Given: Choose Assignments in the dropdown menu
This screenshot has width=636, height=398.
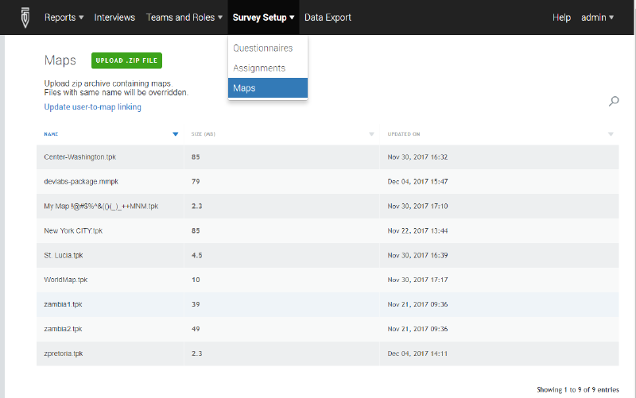Looking at the screenshot, I should (x=259, y=68).
